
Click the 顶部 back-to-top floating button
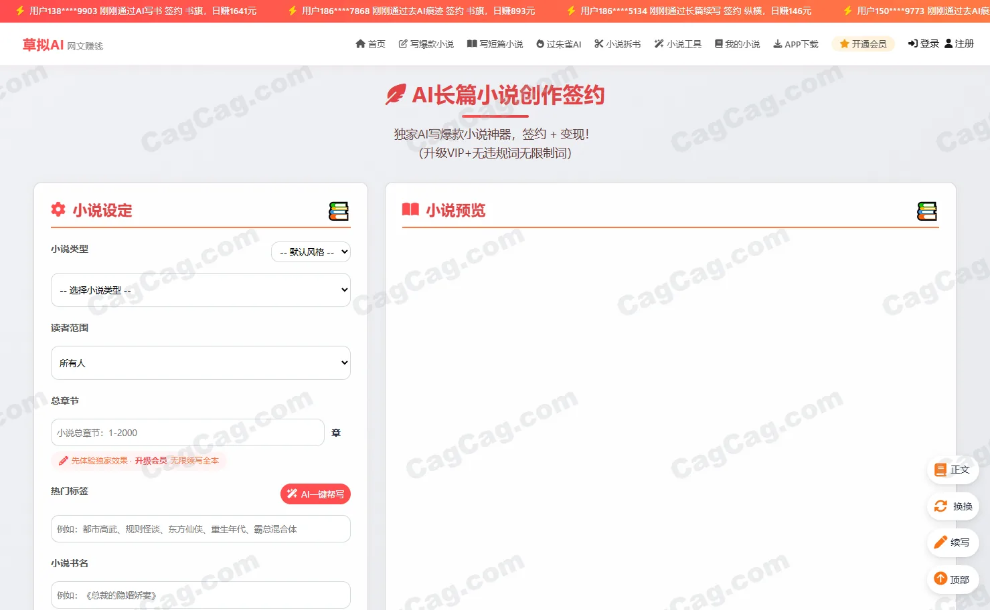point(953,579)
